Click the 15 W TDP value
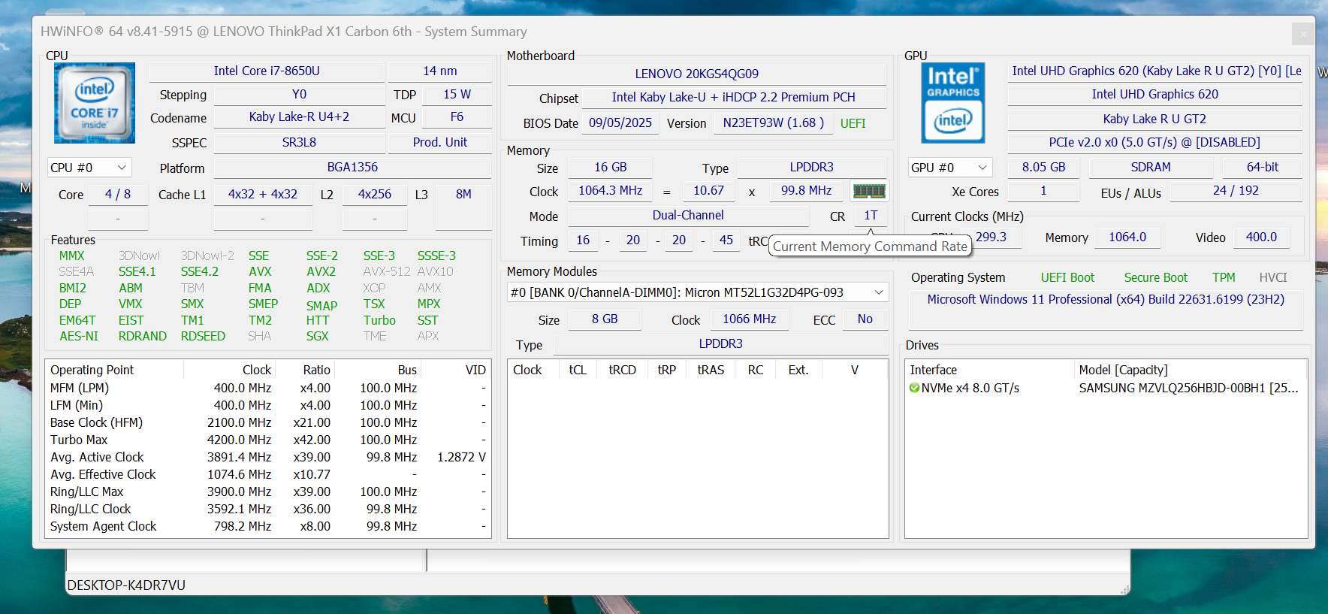Image resolution: width=1328 pixels, height=614 pixels. click(x=457, y=95)
